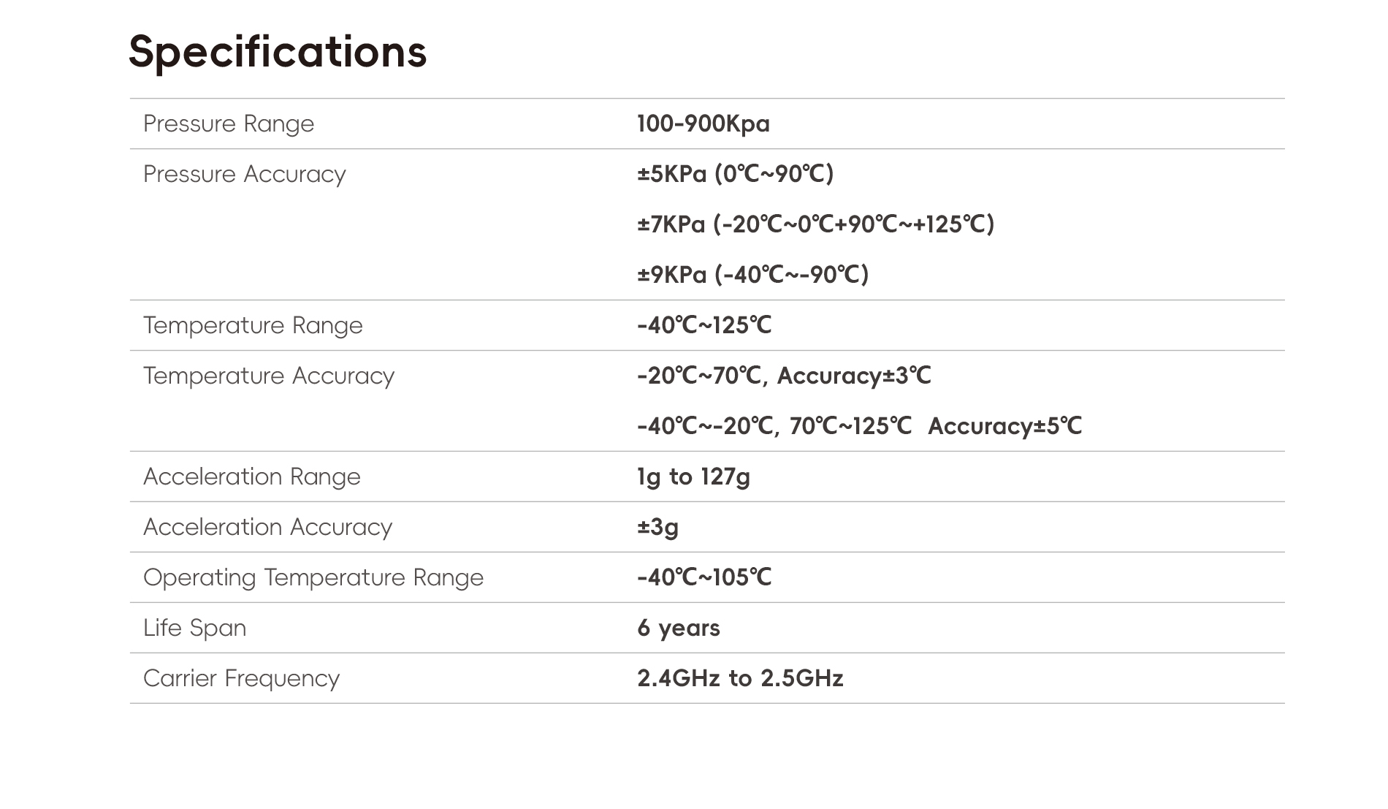The image size is (1388, 809).
Task: Click the Pressure Range label
Action: [x=228, y=124]
